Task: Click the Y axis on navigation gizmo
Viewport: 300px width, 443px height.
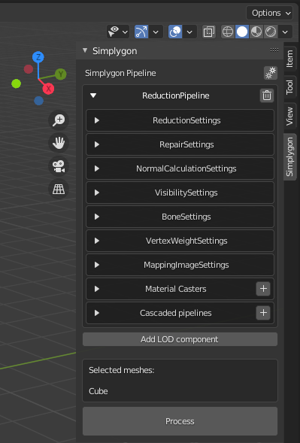Action: (x=61, y=74)
